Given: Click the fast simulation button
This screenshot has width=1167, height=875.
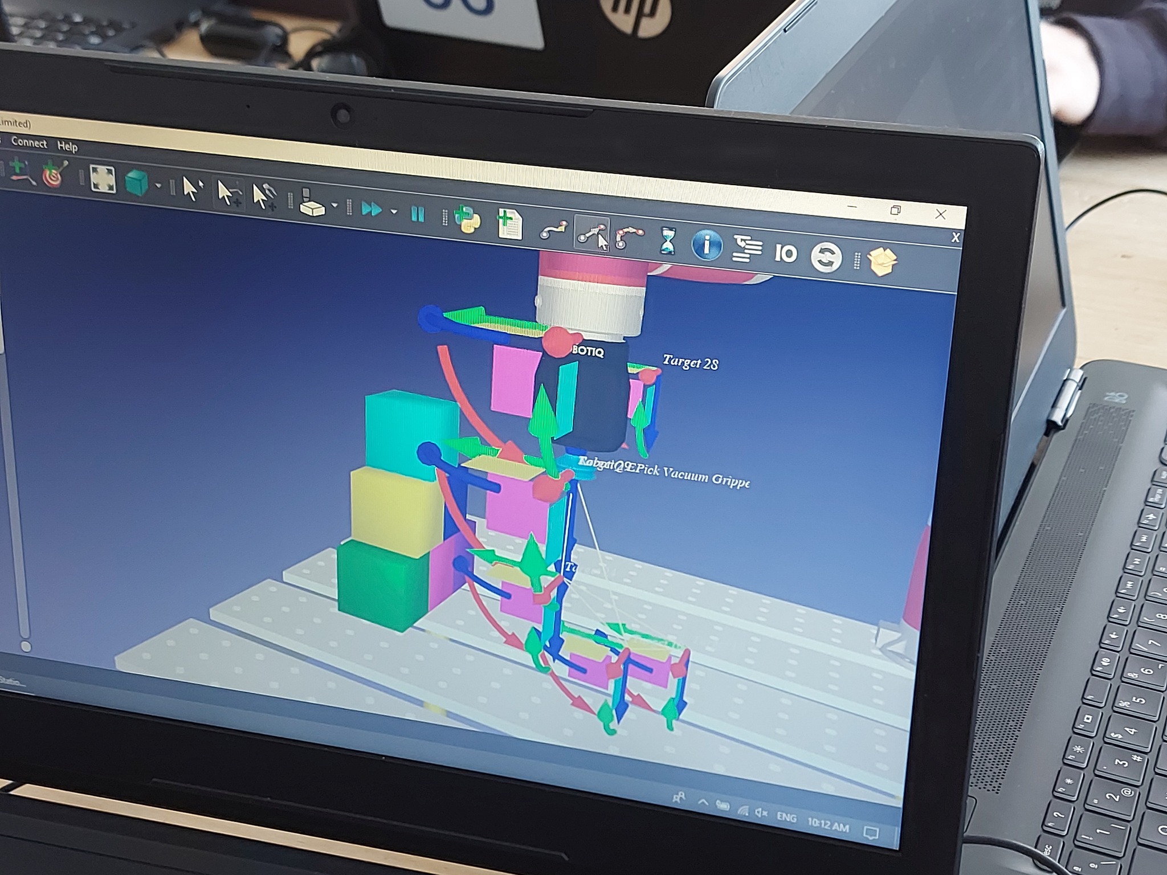Looking at the screenshot, I should (372, 210).
